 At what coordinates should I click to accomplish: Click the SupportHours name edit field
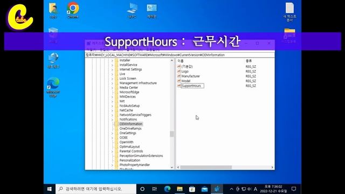[x=192, y=86]
